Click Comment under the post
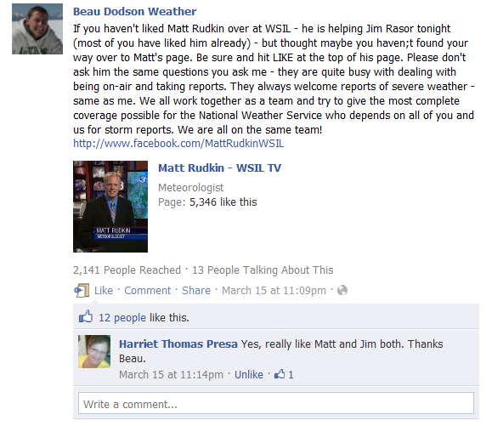 [148, 291]
